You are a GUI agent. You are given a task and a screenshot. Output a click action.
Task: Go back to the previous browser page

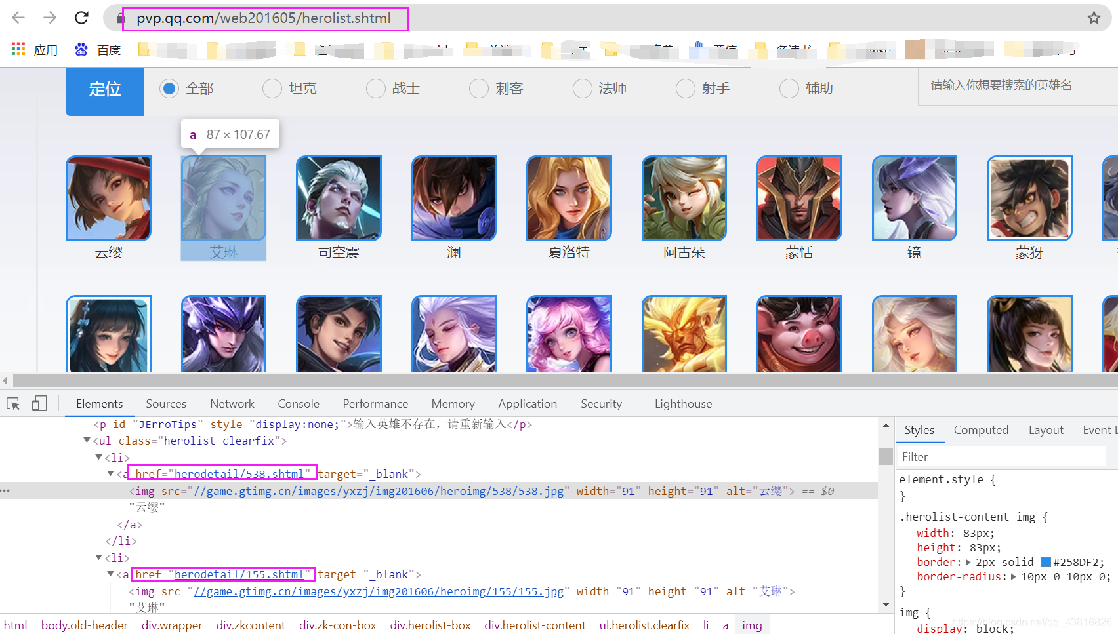(x=18, y=18)
